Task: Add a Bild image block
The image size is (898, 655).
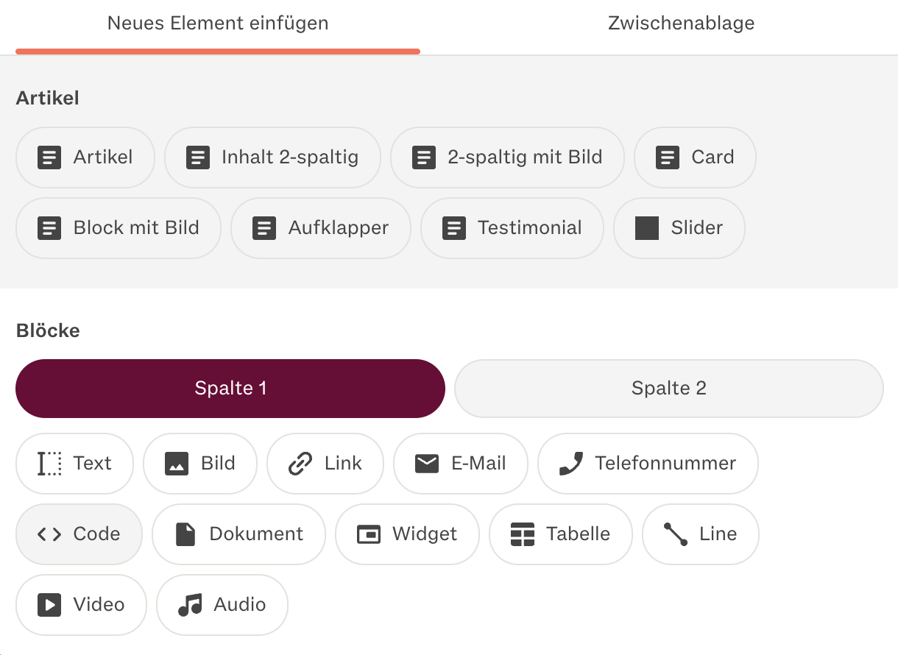Action: [200, 464]
